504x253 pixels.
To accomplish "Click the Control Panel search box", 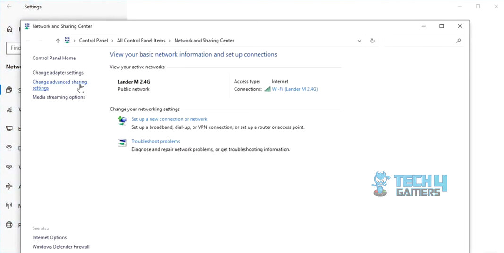I will pos(418,41).
